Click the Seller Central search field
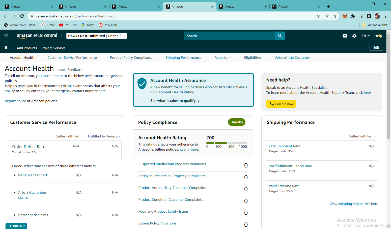This screenshot has height=229, width=391. tap(230, 36)
